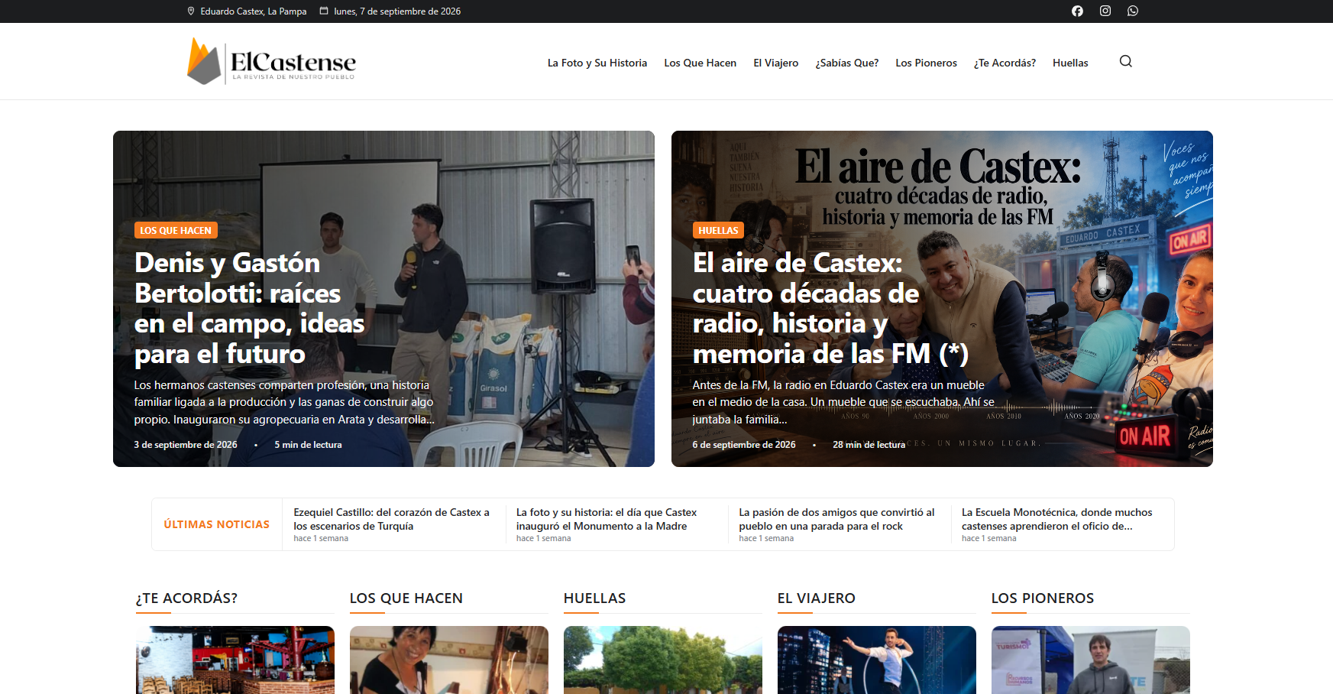Screen dimensions: 1333x694
Task: Click the orange HUELLAS tag
Action: click(x=718, y=230)
